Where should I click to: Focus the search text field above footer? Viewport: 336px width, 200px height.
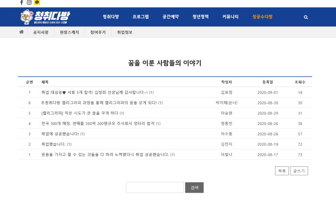(x=155, y=187)
